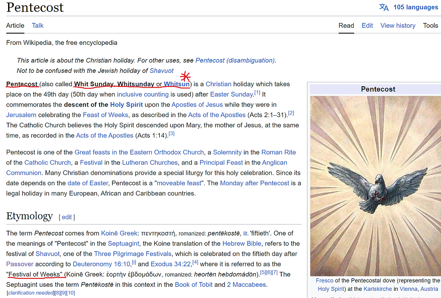441x298 pixels.
Task: Open the Roman Rite link
Action: pyautogui.click(x=279, y=152)
